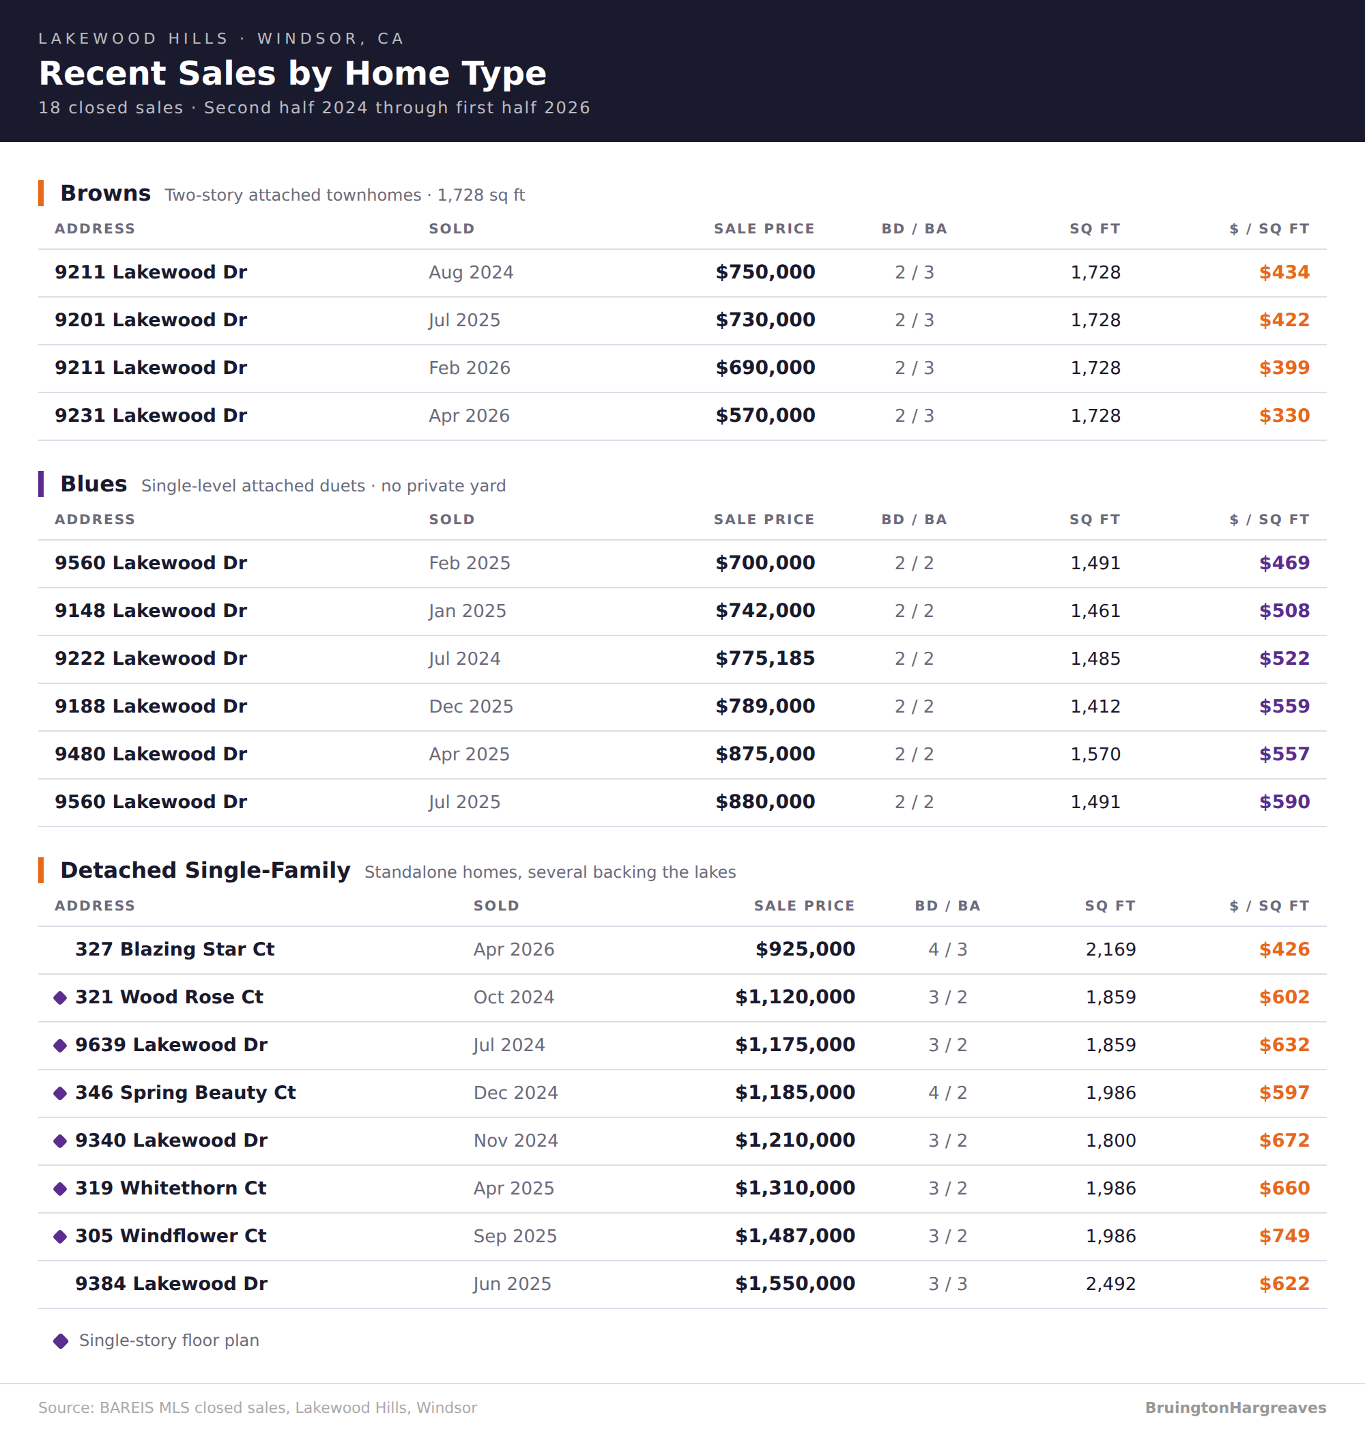
Task: Click the Single-story floor plan legend text
Action: tap(169, 1341)
